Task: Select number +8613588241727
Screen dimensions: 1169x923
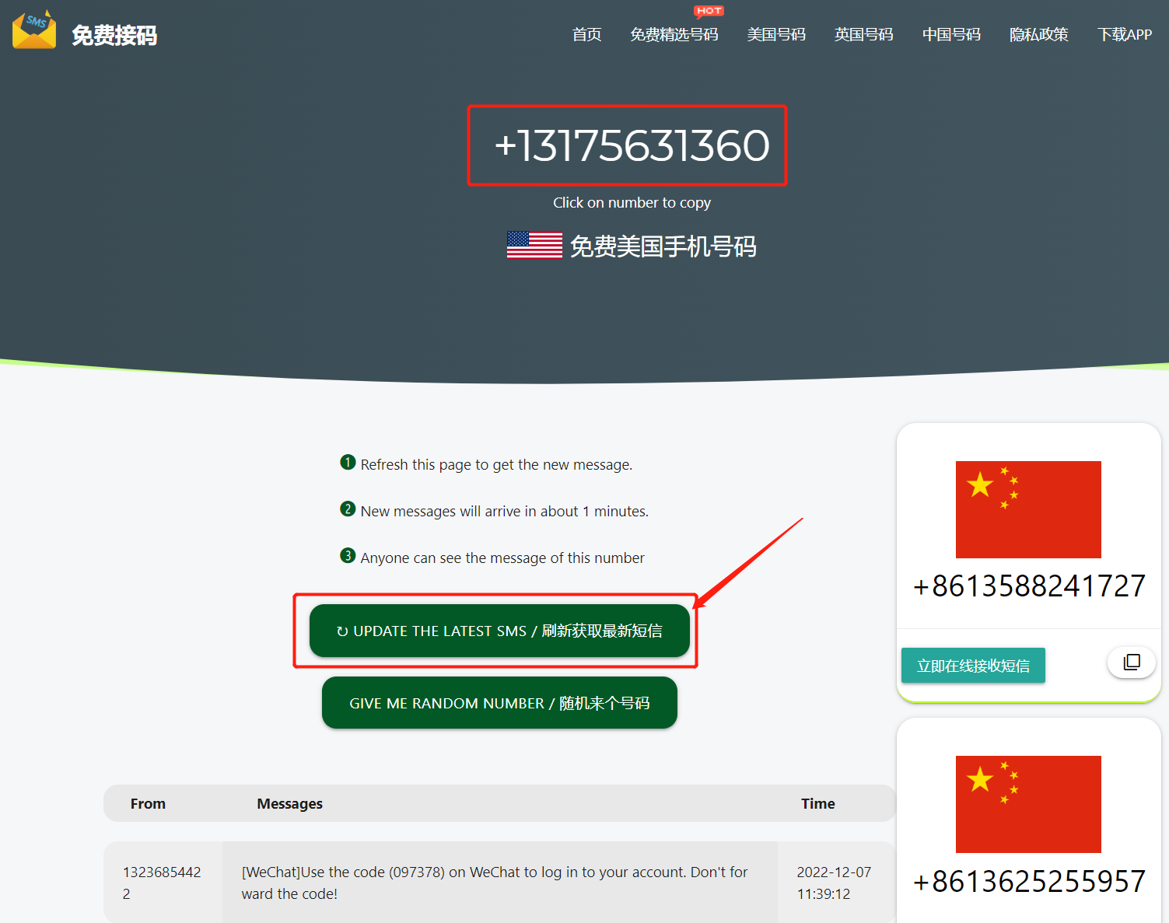Action: (x=1029, y=586)
